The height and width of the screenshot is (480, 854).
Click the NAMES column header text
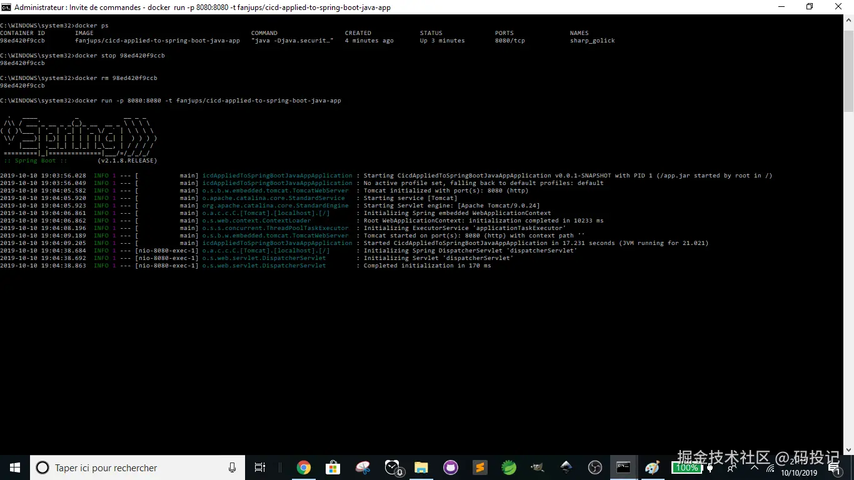click(x=580, y=33)
